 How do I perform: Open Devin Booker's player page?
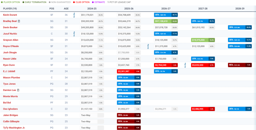(10, 27)
